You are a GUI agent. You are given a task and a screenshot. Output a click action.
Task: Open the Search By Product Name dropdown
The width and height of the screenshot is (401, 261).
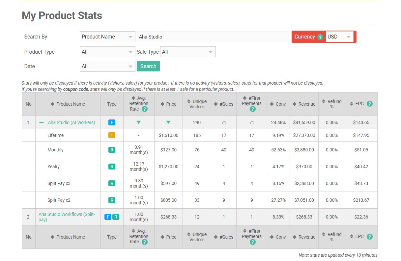click(x=107, y=37)
